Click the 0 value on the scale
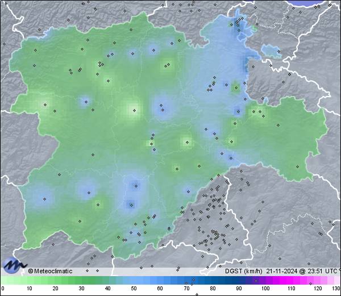The image size is (341, 296). (3, 289)
